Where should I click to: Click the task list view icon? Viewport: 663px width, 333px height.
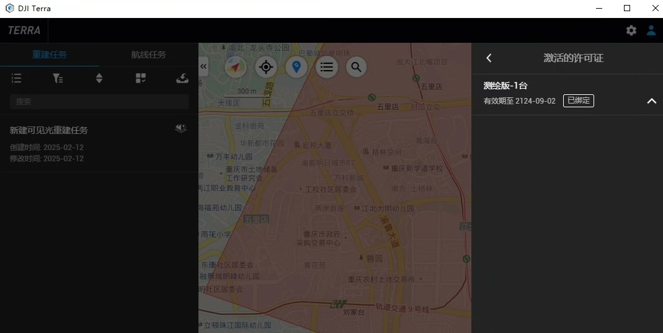click(17, 78)
